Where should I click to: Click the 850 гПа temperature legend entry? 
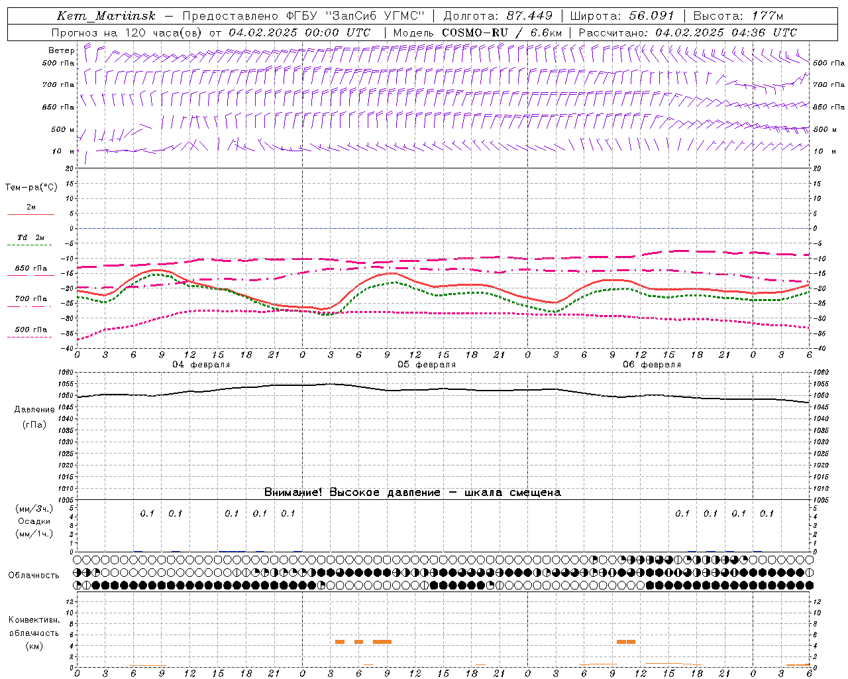click(30, 269)
